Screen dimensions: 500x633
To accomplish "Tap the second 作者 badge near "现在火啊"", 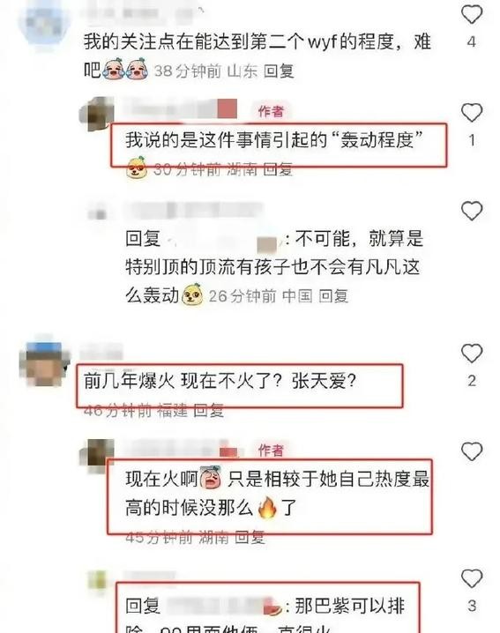I will [271, 451].
